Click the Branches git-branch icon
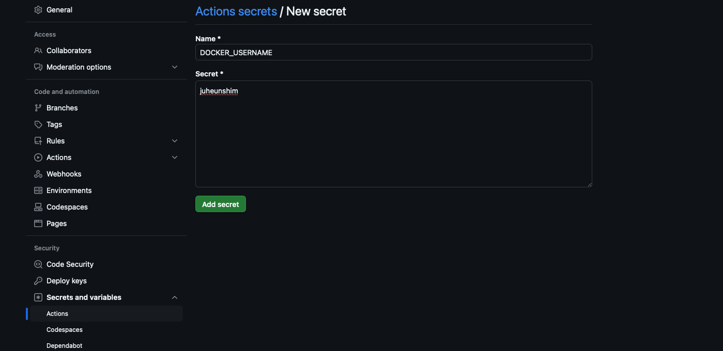This screenshot has height=351, width=723. [x=38, y=108]
